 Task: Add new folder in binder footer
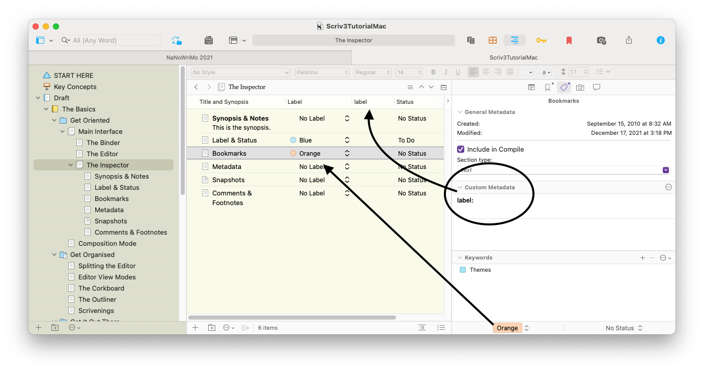(x=55, y=328)
